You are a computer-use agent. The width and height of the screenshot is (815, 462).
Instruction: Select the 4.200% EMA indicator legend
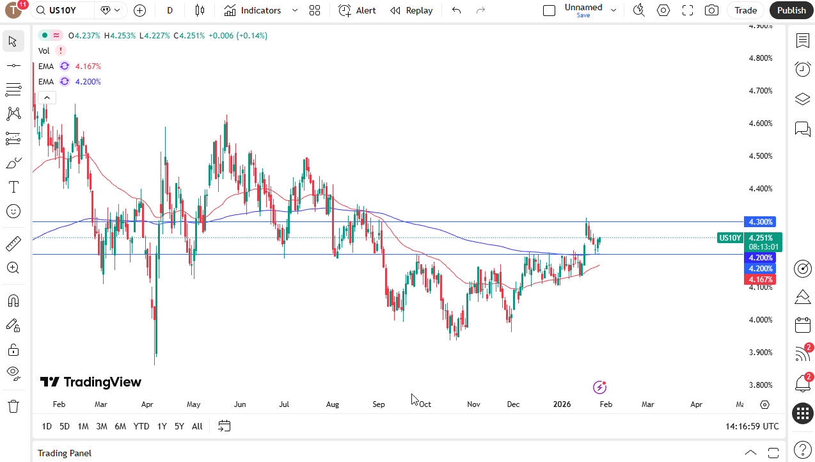pos(70,81)
